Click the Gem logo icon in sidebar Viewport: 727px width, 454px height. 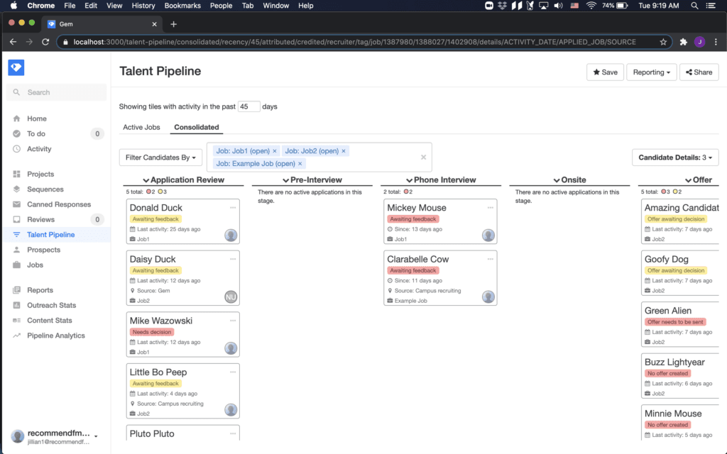tap(16, 67)
